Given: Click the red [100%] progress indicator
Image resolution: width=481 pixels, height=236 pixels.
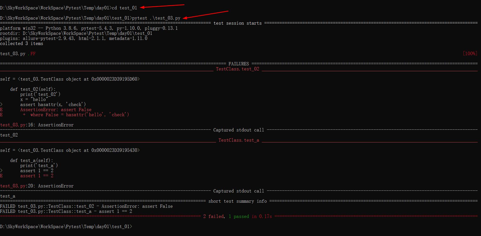Looking at the screenshot, I should [470, 53].
